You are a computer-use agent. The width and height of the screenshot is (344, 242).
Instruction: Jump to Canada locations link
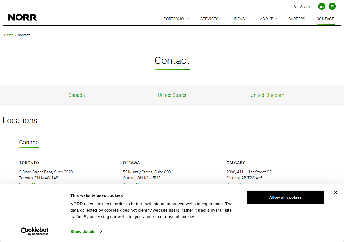77,95
